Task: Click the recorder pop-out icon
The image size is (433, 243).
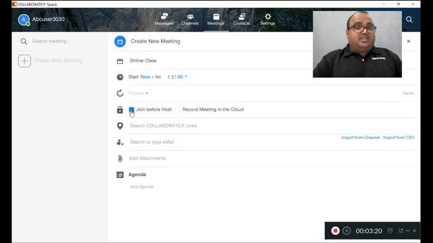Action: [x=401, y=231]
